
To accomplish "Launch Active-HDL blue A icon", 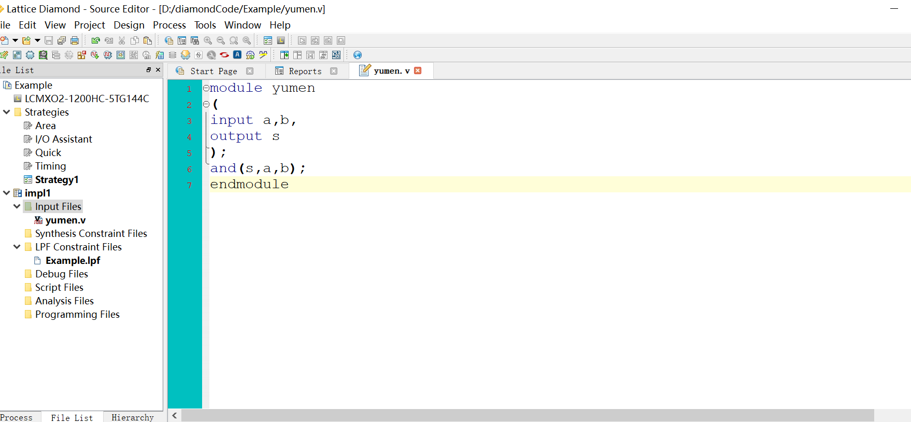I will [237, 55].
